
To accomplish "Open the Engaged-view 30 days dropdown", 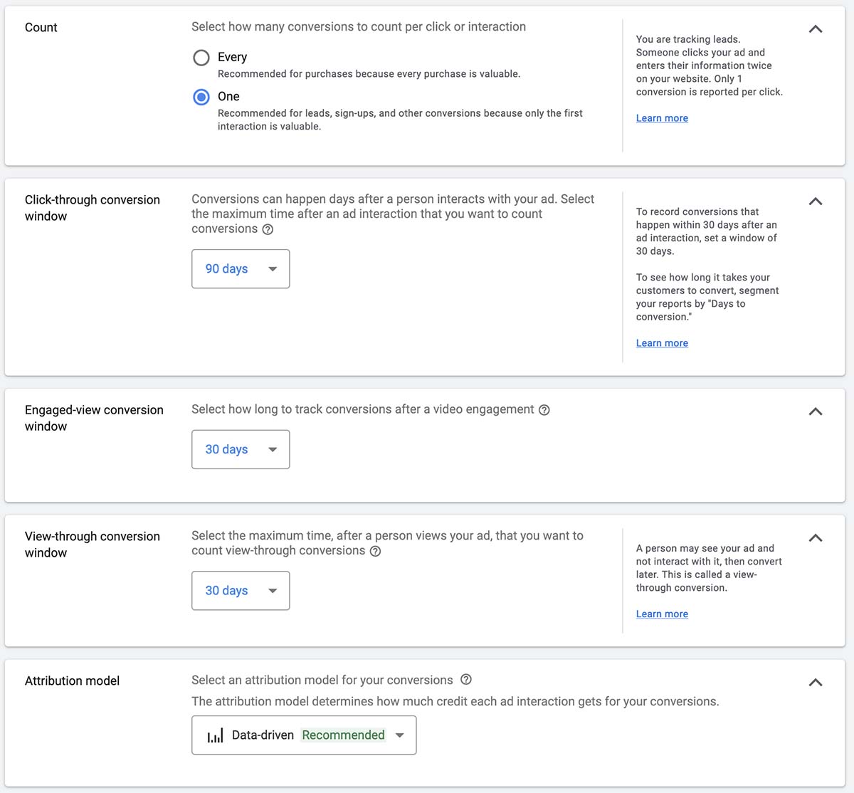I will click(x=241, y=449).
